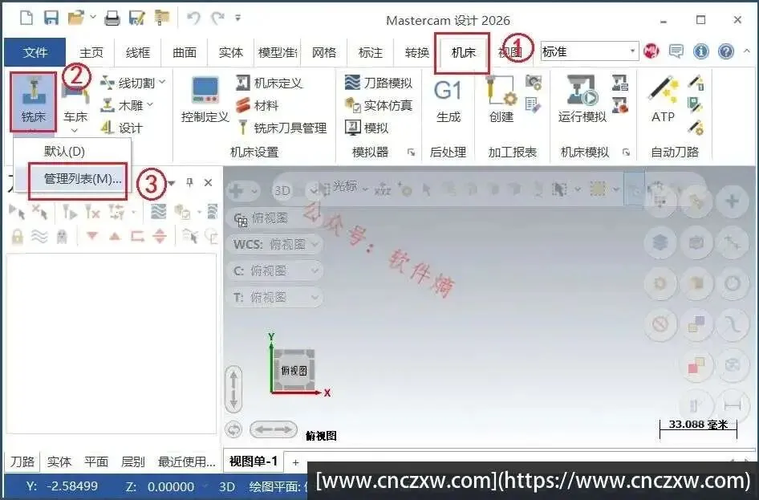Click the 机床定义 button
Viewport: 759px width, 500px height.
pyautogui.click(x=269, y=83)
